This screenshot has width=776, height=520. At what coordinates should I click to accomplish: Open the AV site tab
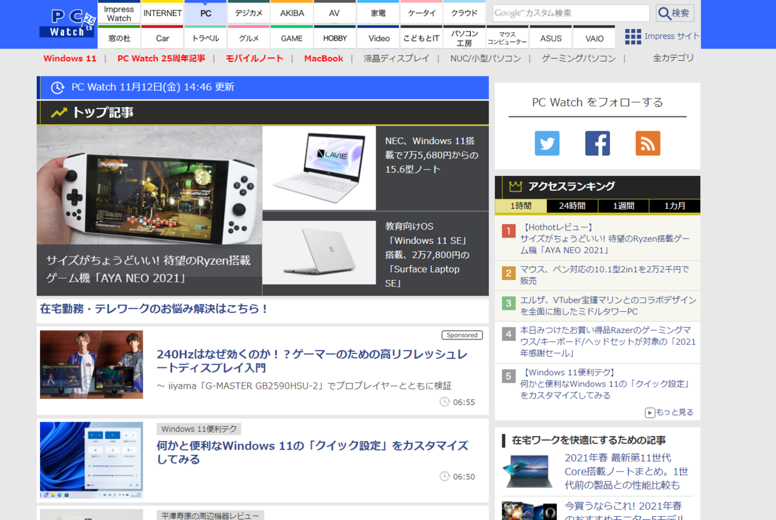pyautogui.click(x=334, y=13)
